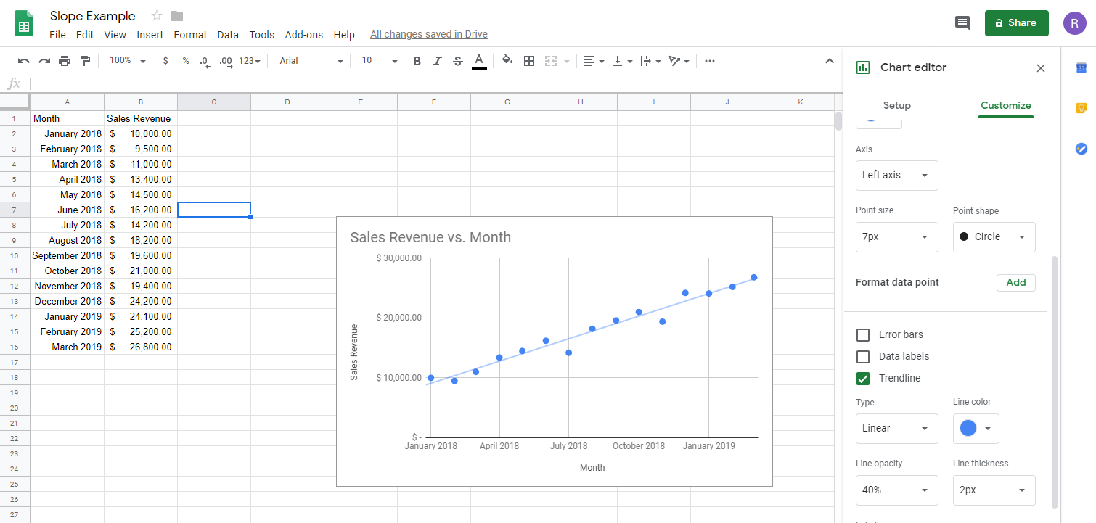Click All changes saved in Drive link
Image resolution: width=1096 pixels, height=523 pixels.
pyautogui.click(x=428, y=35)
